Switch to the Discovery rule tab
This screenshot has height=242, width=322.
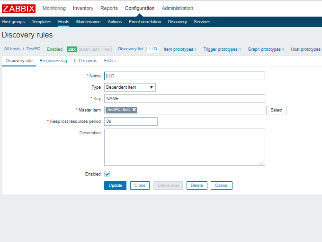[19, 61]
